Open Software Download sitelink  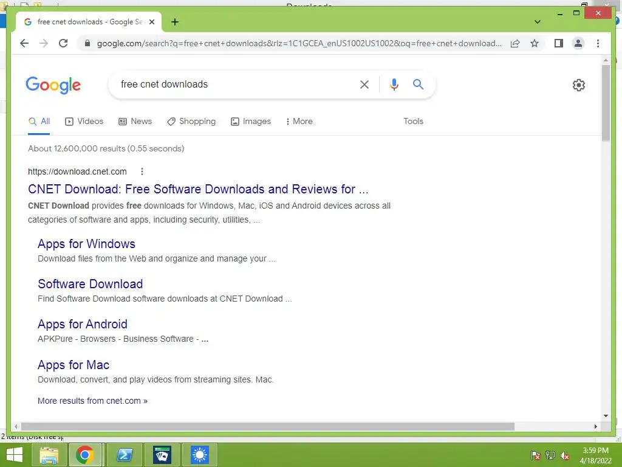tap(90, 284)
